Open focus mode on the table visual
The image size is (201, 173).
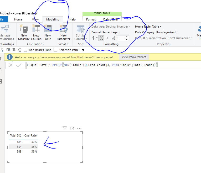(72, 128)
